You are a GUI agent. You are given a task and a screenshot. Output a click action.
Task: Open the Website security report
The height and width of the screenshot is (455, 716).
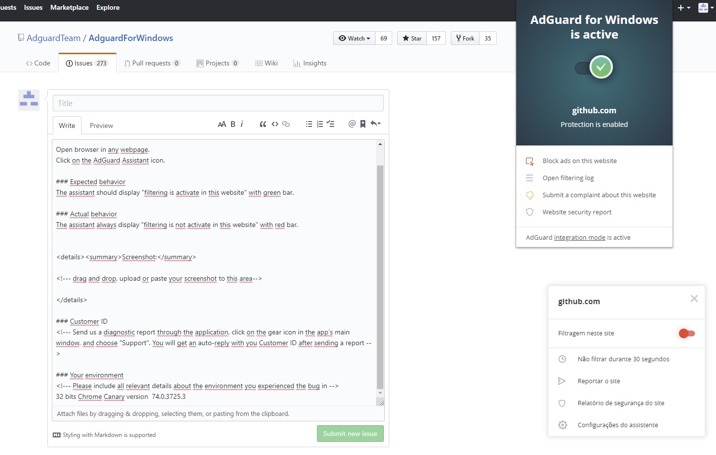point(577,212)
